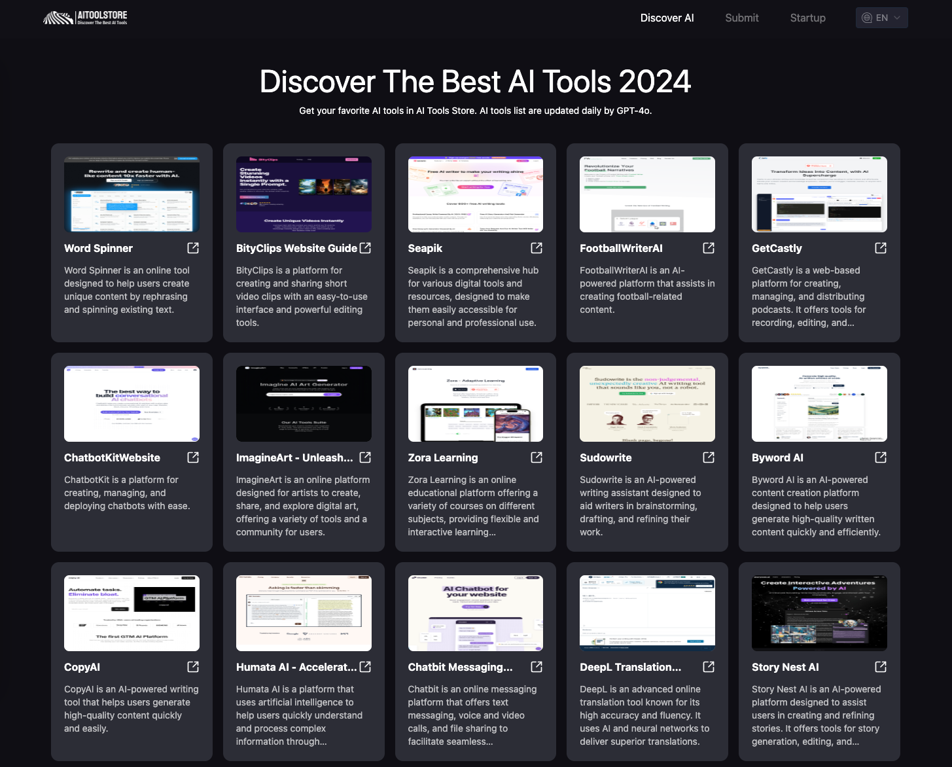Click the 'Discover The Best AI Tools 2024' heading
The width and height of the screenshot is (952, 767).
[476, 82]
